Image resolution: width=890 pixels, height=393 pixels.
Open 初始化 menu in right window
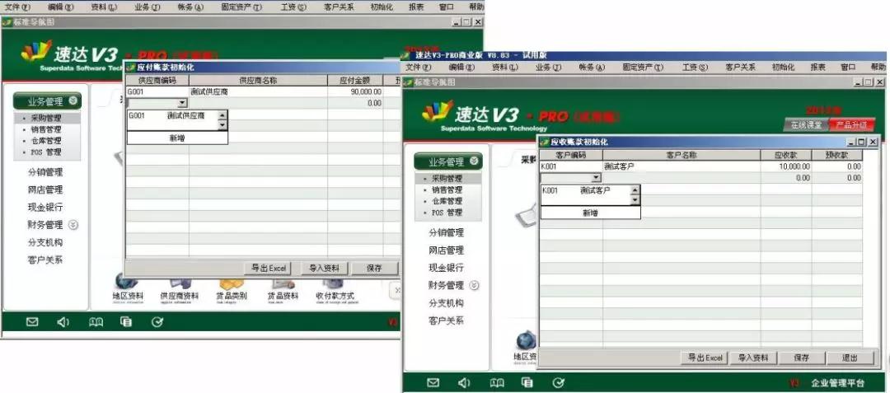click(x=783, y=67)
